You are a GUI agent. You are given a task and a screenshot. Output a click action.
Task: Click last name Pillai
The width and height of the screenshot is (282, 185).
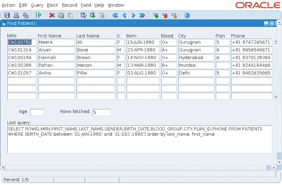(96, 73)
